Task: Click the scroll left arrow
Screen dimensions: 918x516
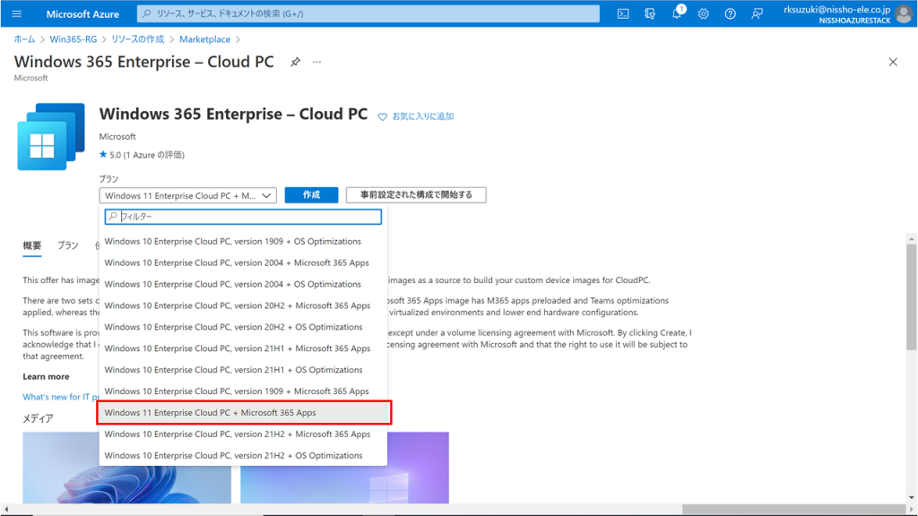Action: point(5,510)
